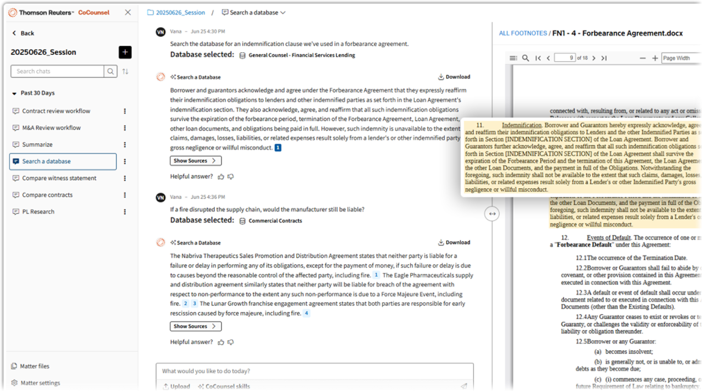This screenshot has width=702, height=391.
Task: Go back using the Back arrow
Action: (x=23, y=33)
